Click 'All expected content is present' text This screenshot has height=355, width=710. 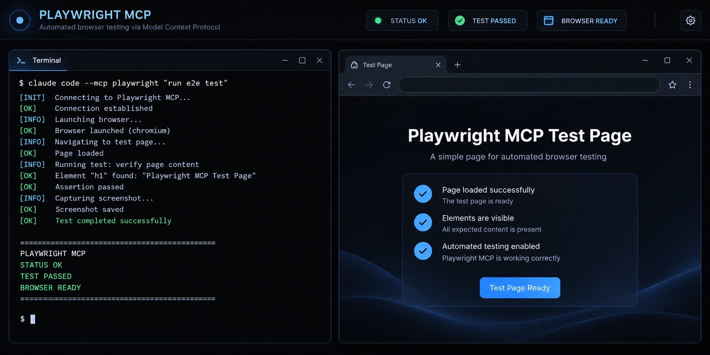(x=491, y=229)
